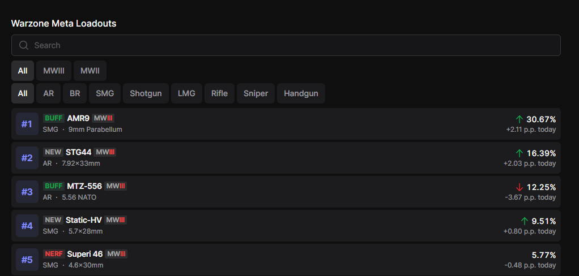Viewport: 579px width, 276px height.
Task: Click the NERF tag beside Superi 46
Action: coord(54,254)
